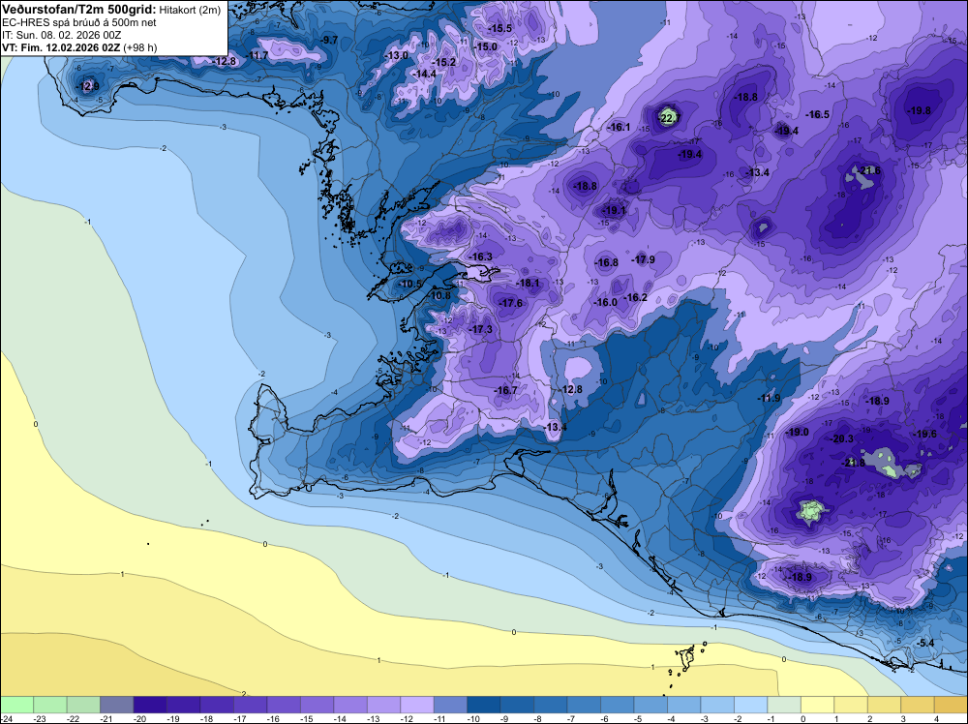Click the legend swatch labeled -4
Image resolution: width=968 pixels, height=724 pixels.
683,705
